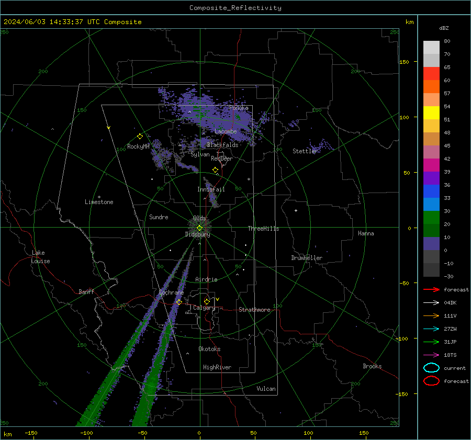
Task: Click the 57 value on dBZ scale
Action: [447, 94]
